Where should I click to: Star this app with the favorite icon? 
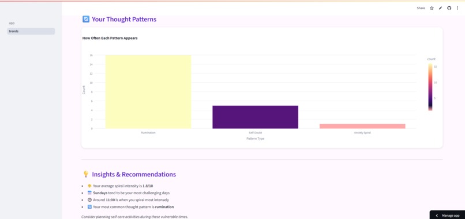(x=432, y=8)
